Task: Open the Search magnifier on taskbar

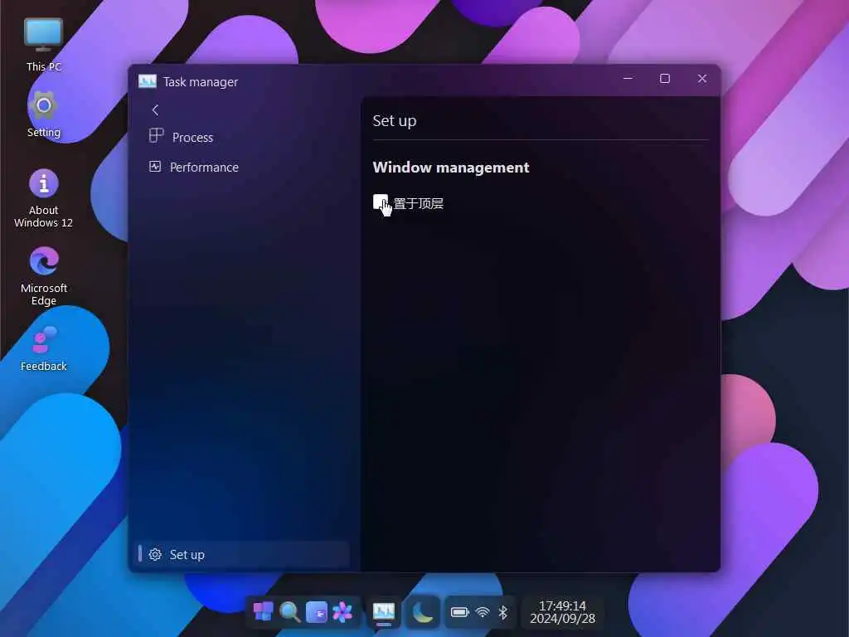Action: coord(289,612)
